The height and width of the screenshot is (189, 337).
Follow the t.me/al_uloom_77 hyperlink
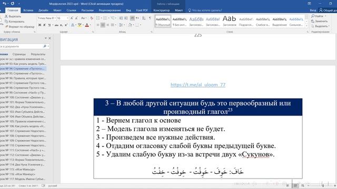click(x=198, y=85)
